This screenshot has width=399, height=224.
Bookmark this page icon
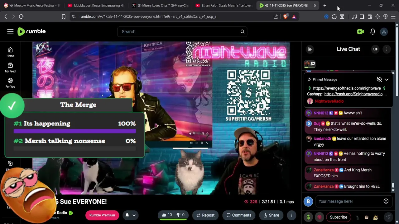tap(64, 16)
